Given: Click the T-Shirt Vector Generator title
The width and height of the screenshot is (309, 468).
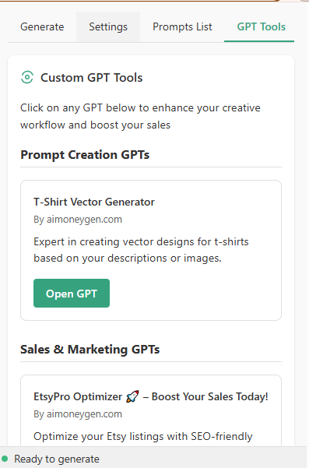Looking at the screenshot, I should click(94, 202).
